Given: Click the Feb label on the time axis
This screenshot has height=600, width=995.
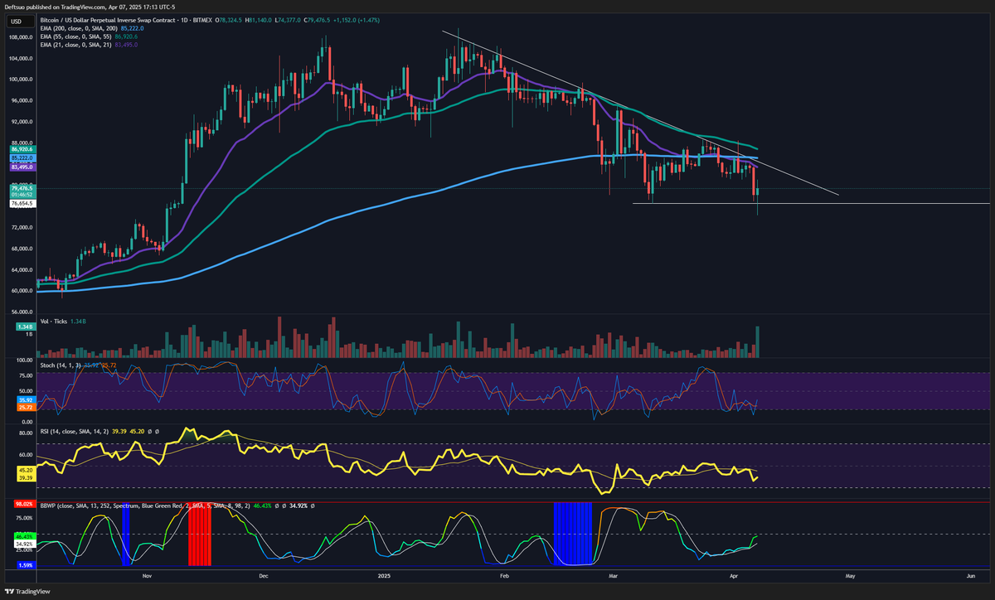Looking at the screenshot, I should point(503,574).
